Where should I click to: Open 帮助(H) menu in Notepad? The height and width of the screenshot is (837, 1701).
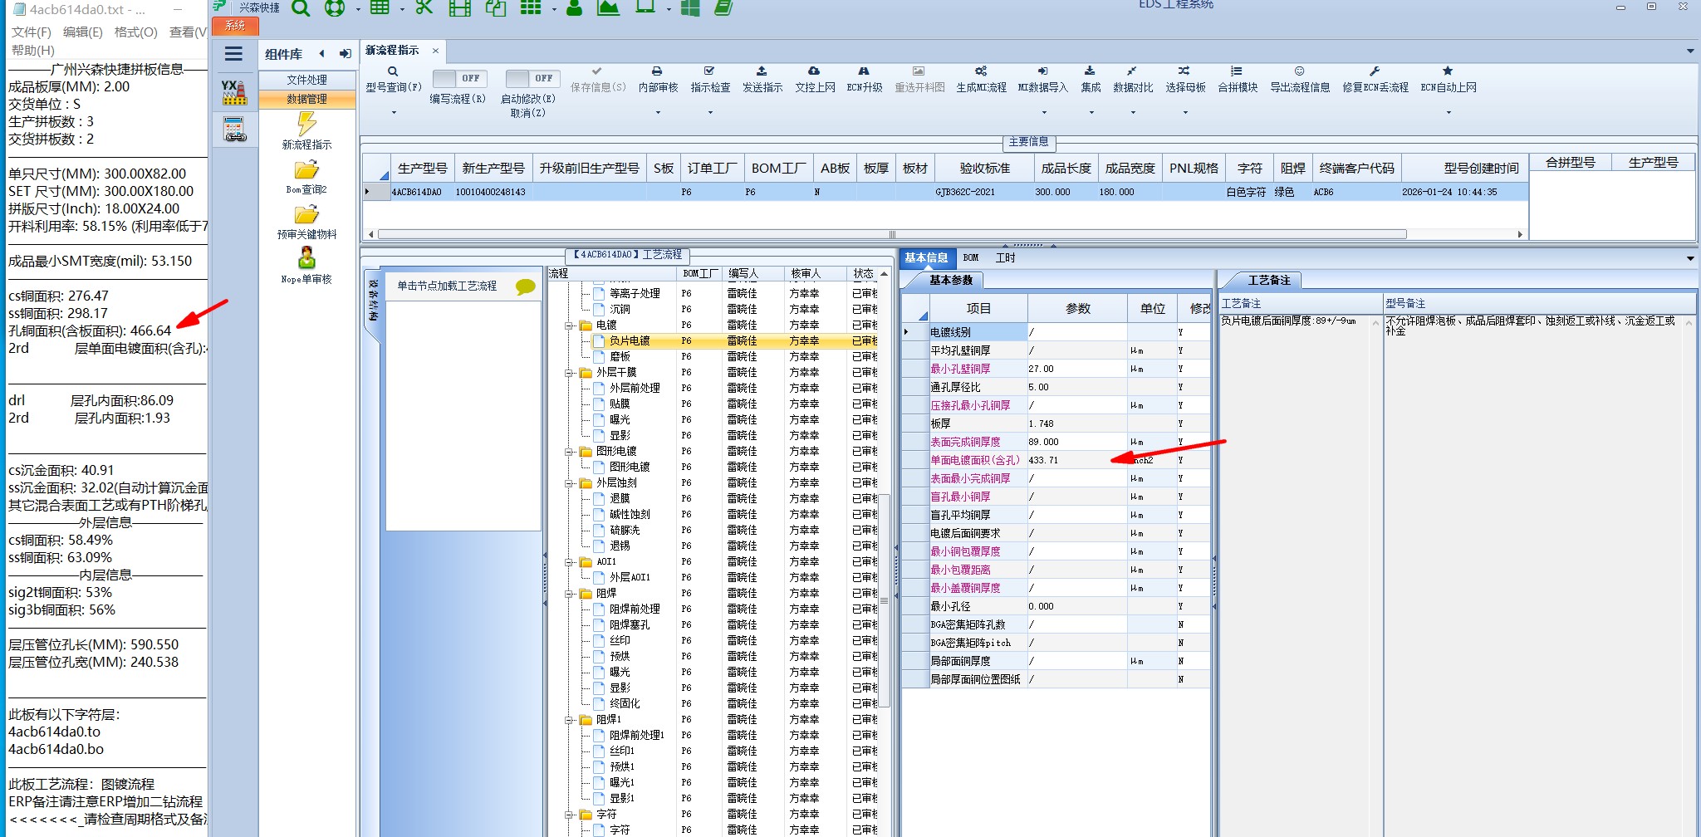click(33, 51)
